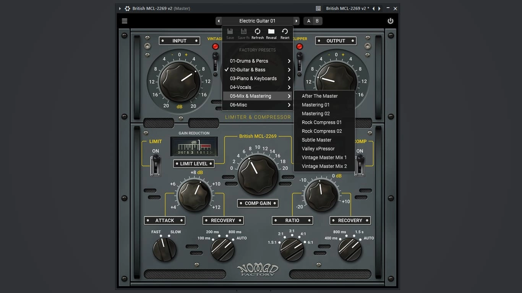
Task: Choose the Rock Compress 01 preset
Action: (324, 122)
